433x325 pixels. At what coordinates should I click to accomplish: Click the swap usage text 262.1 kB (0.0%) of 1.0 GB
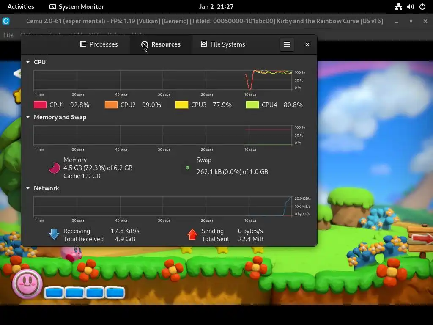pyautogui.click(x=232, y=172)
